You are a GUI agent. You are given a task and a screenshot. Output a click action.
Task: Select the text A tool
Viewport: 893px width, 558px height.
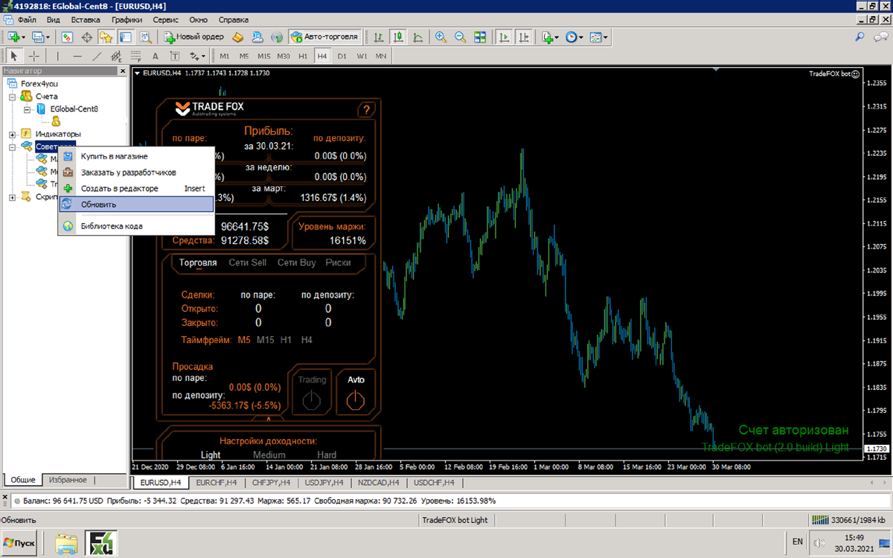(x=155, y=56)
